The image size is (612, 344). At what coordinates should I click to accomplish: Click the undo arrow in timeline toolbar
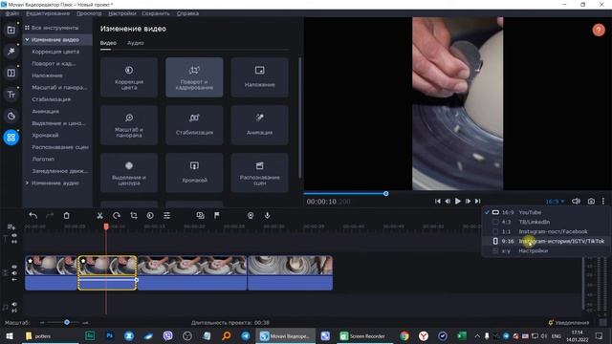tap(33, 215)
